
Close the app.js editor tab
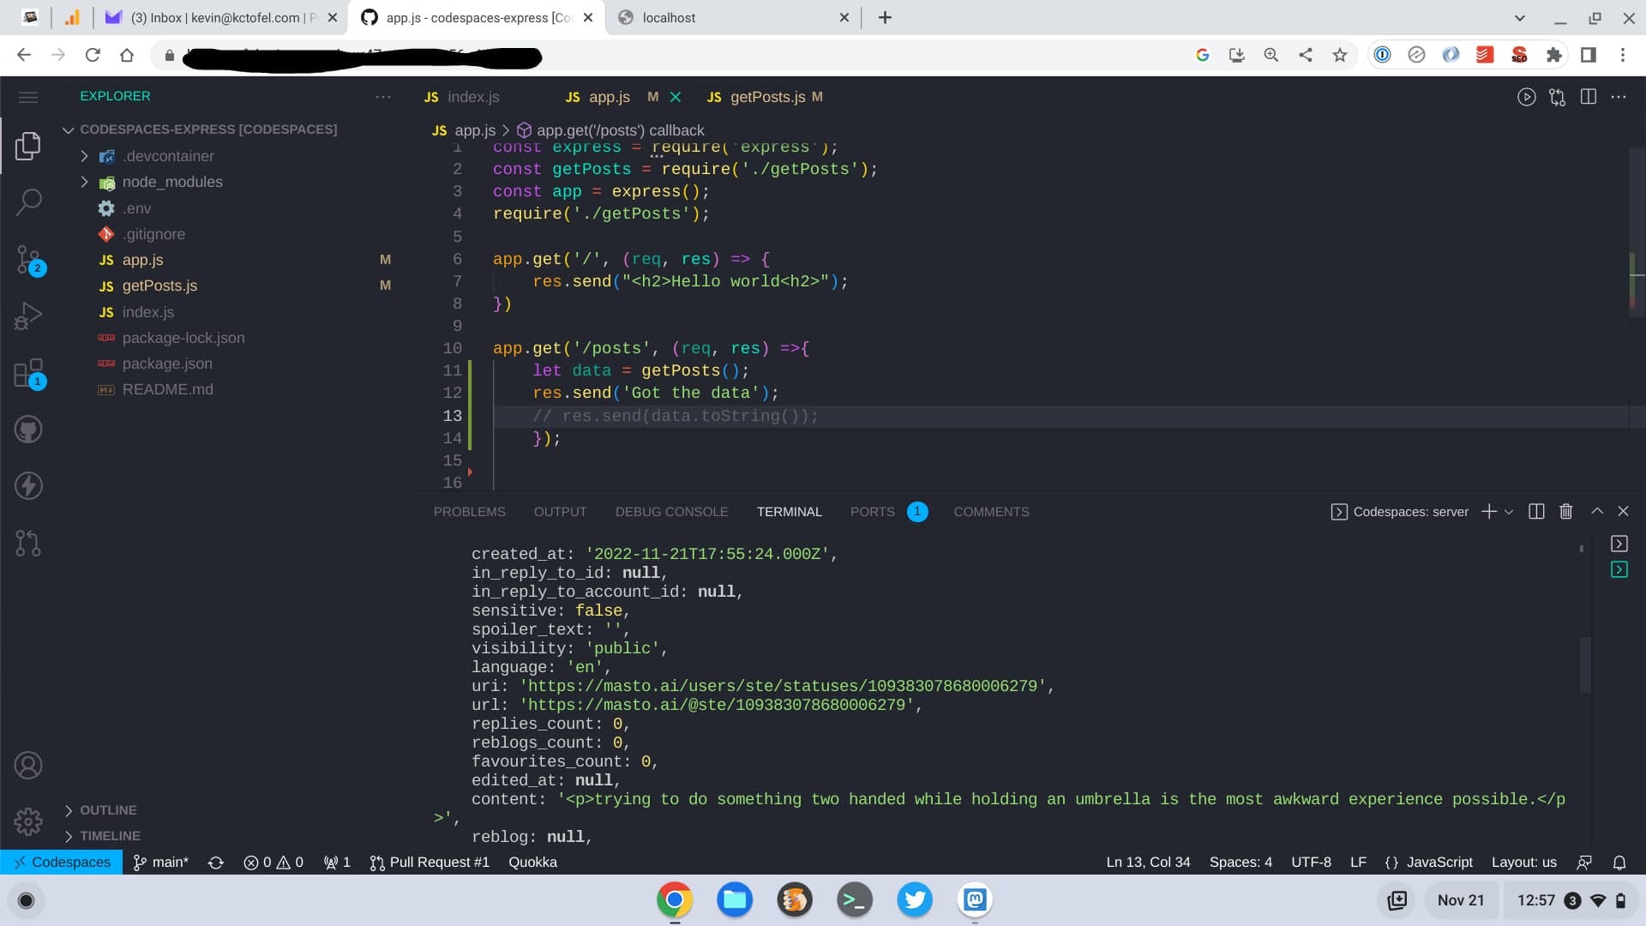(676, 97)
